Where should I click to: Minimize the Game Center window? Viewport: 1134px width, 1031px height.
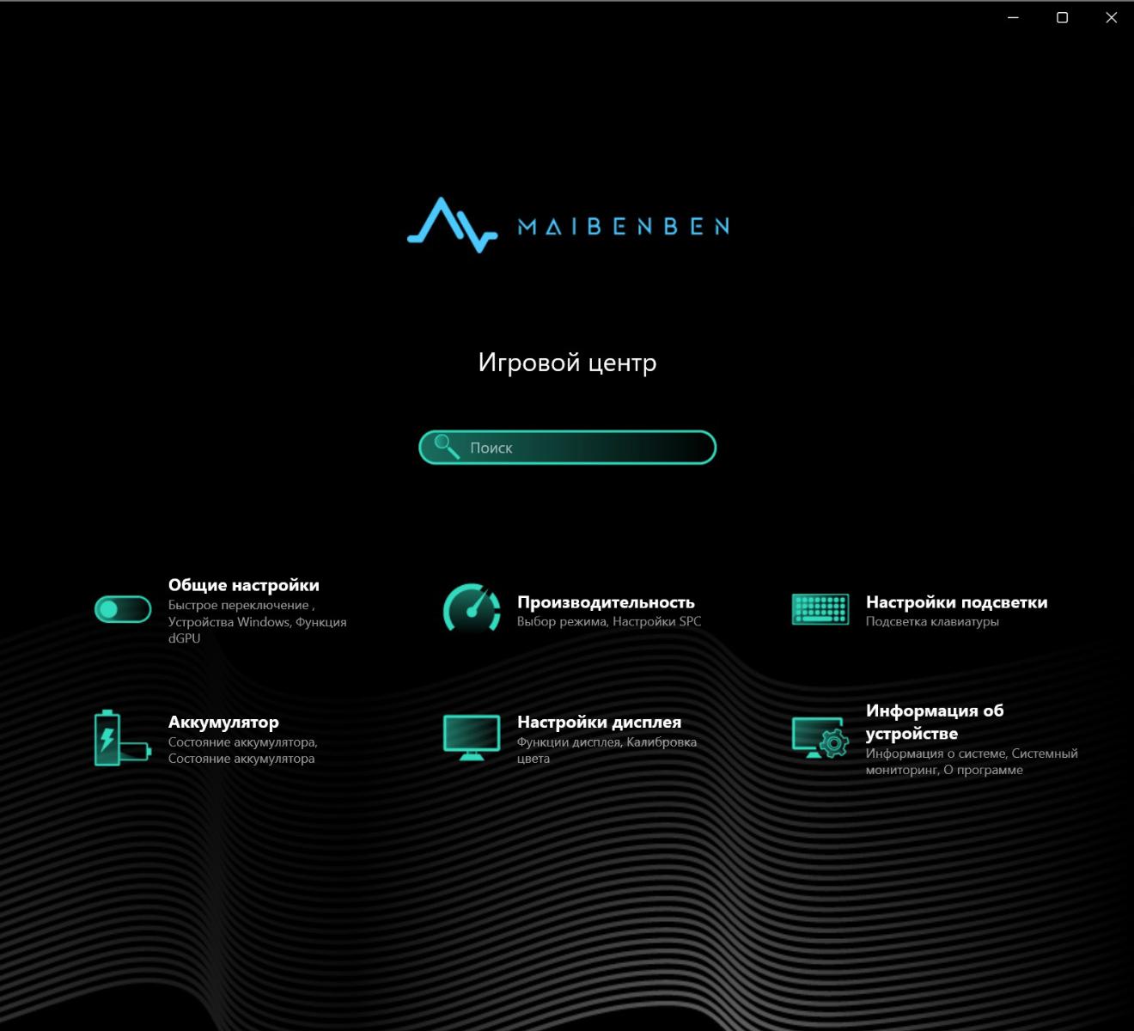click(x=1013, y=17)
